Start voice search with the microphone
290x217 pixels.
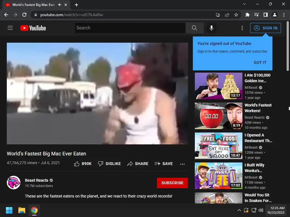[211, 28]
